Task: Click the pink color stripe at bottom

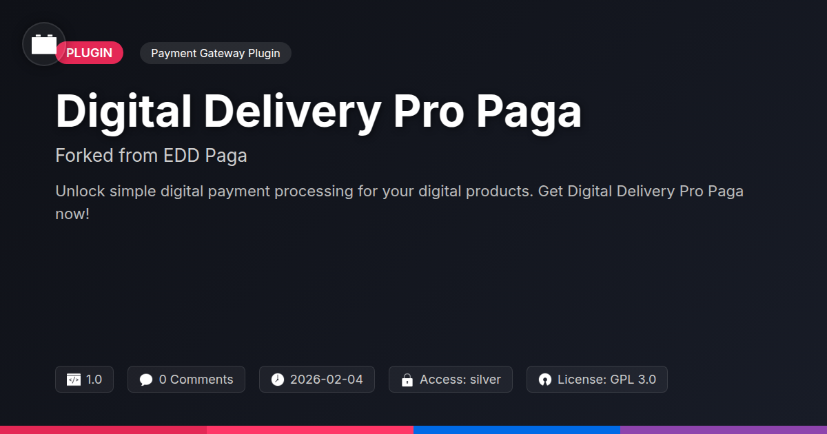Action: pos(310,430)
